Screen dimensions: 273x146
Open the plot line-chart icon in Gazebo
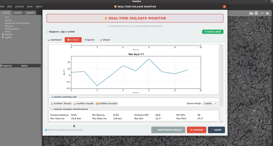(262, 13)
